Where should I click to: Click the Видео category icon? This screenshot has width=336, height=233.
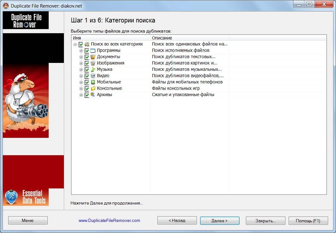pyautogui.click(x=93, y=76)
